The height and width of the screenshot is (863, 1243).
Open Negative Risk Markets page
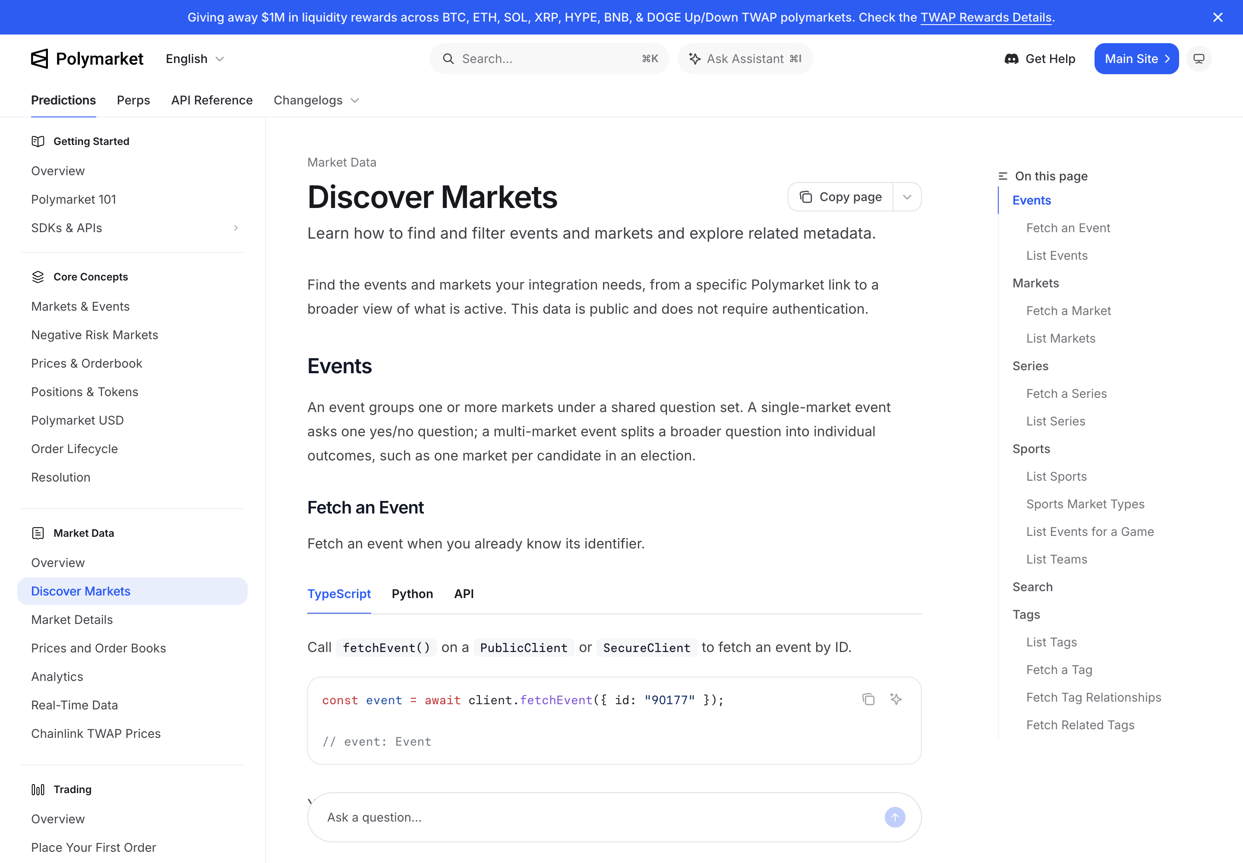(x=95, y=335)
